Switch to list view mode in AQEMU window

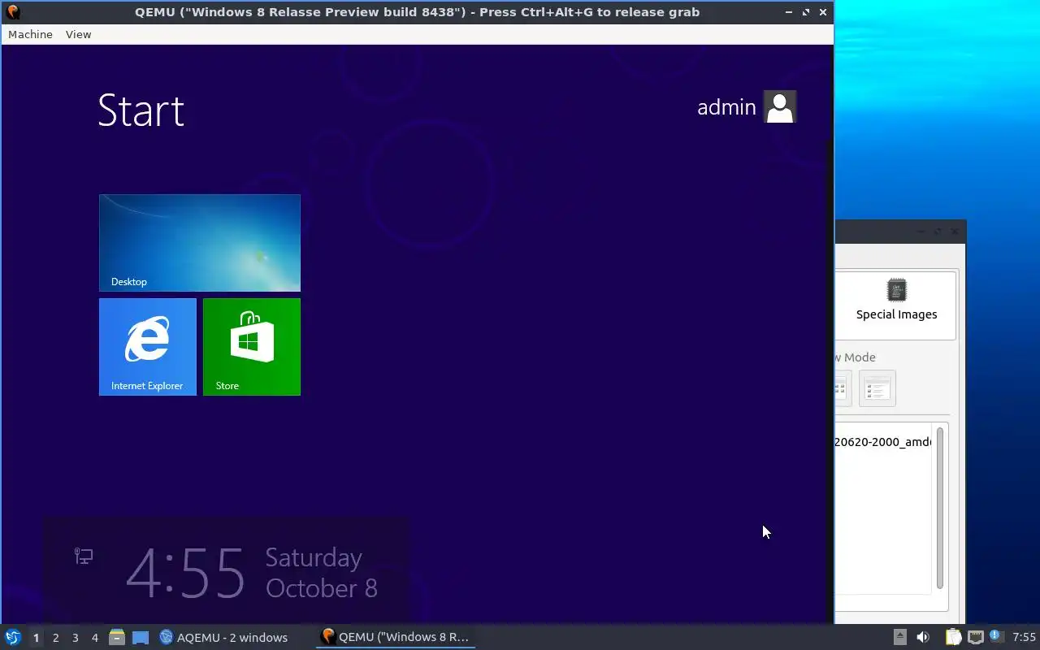pos(877,388)
